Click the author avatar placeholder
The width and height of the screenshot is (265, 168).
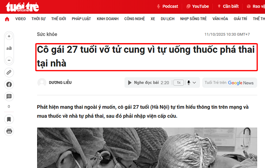point(42,83)
